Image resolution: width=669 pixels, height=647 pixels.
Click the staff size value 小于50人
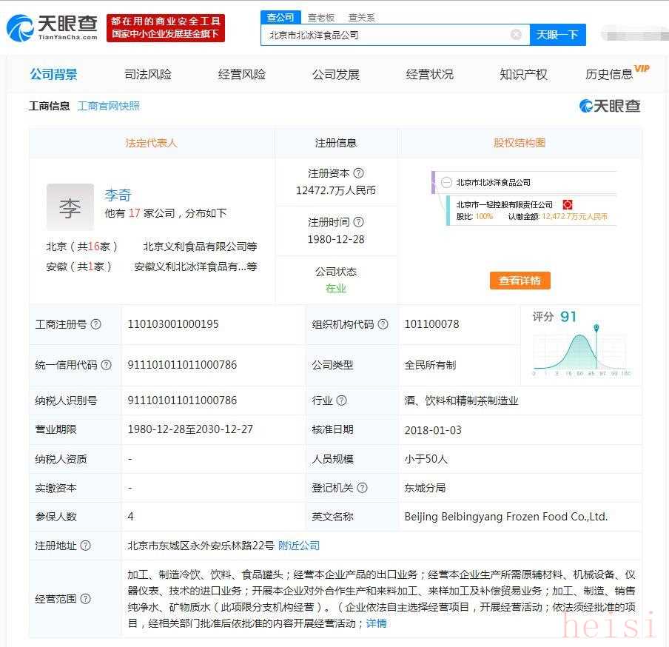(426, 459)
